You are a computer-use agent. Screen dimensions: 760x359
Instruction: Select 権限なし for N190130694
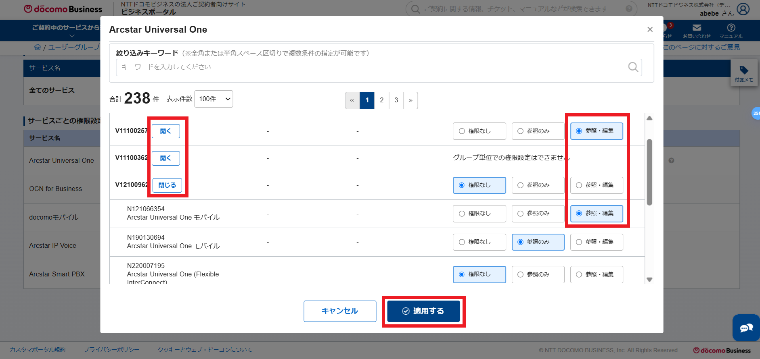click(x=479, y=242)
